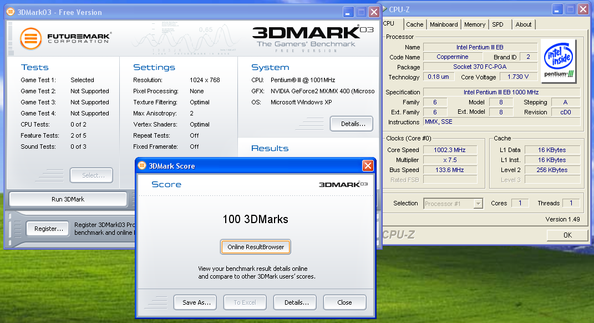Click the Version 1.49 label in CPU-Z

(562, 219)
